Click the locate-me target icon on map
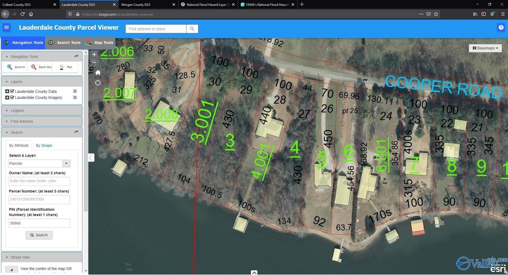The height and width of the screenshot is (275, 508). tap(98, 82)
